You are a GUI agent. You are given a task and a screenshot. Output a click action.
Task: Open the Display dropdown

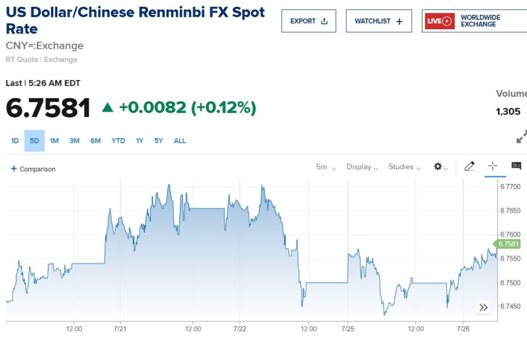coord(362,167)
